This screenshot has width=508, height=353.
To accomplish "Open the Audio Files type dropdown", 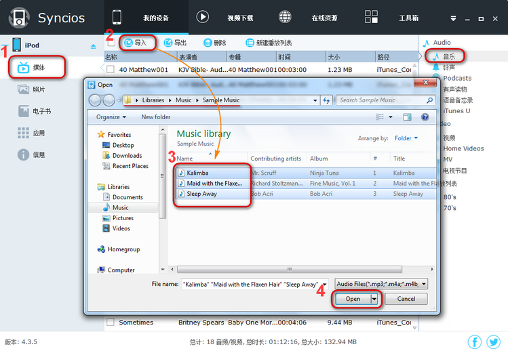I will coord(381,284).
